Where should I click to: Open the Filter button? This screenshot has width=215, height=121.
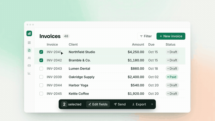pyautogui.click(x=146, y=36)
